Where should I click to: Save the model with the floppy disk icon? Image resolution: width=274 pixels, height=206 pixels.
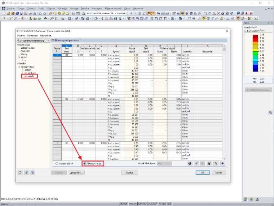(21, 13)
